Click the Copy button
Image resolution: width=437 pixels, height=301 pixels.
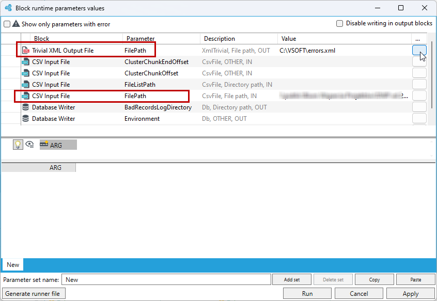374,279
